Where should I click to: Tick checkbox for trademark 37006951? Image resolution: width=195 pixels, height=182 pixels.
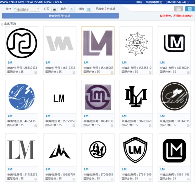pos(112,179)
